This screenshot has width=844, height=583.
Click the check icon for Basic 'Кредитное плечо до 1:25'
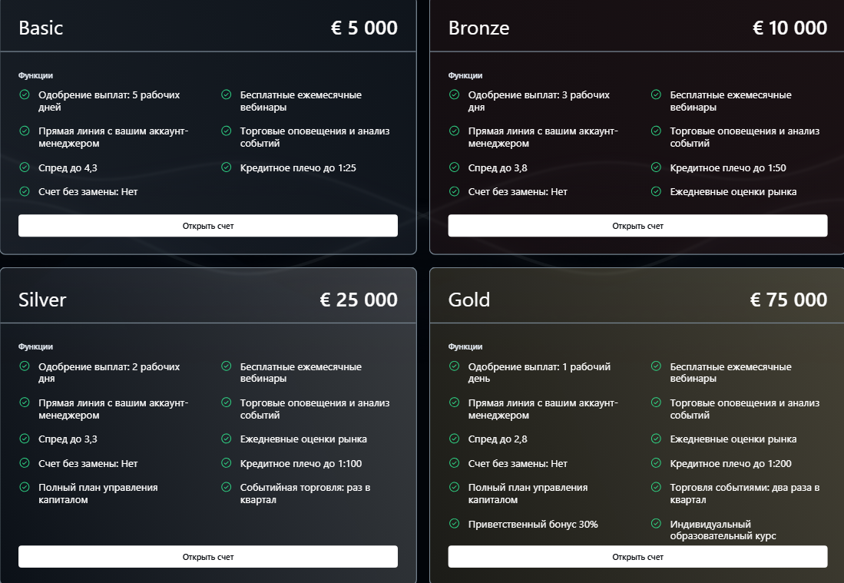[227, 167]
